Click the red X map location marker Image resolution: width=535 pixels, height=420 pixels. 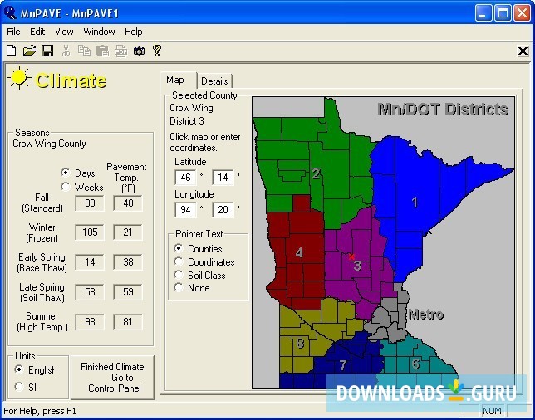(x=351, y=256)
